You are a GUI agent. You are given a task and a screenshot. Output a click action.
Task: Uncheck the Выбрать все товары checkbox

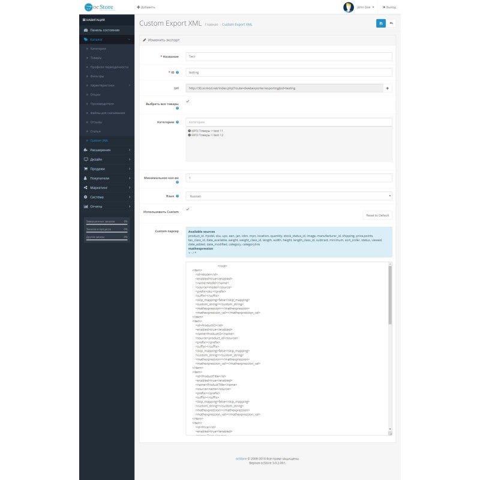point(187,101)
